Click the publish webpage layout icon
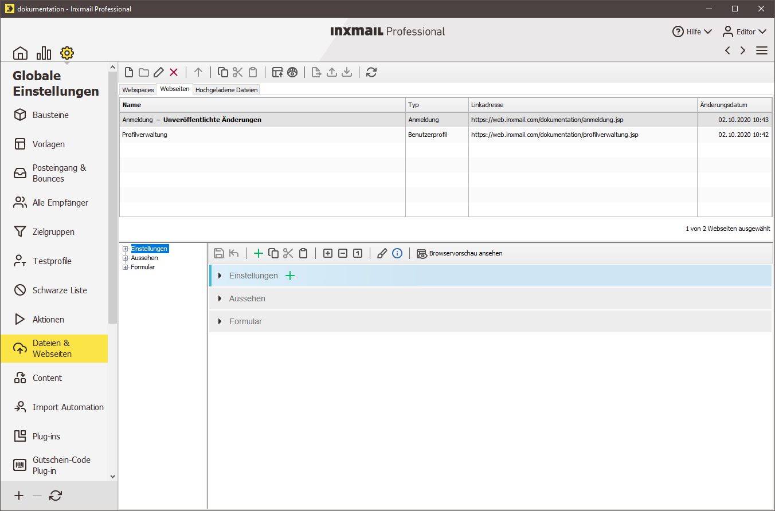Screen dimensions: 775x511 pos(277,72)
